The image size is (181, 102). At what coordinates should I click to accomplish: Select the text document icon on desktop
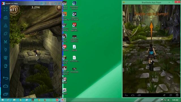click(74, 59)
